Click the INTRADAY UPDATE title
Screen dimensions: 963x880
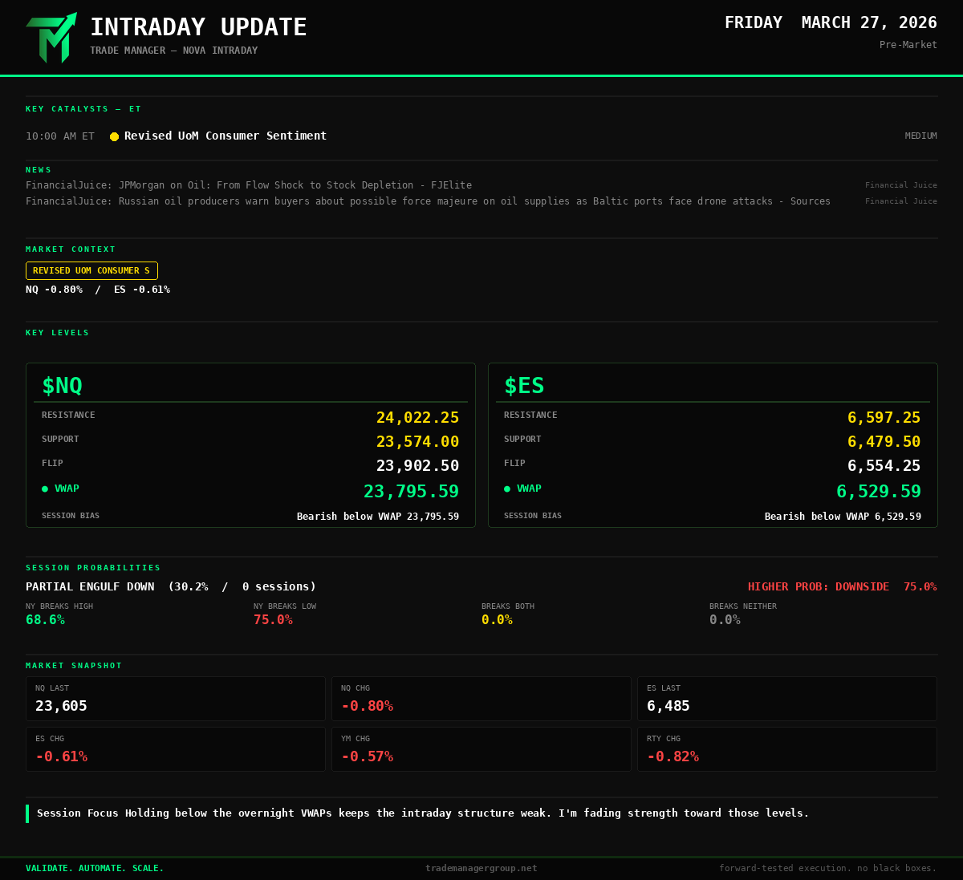[x=198, y=27]
